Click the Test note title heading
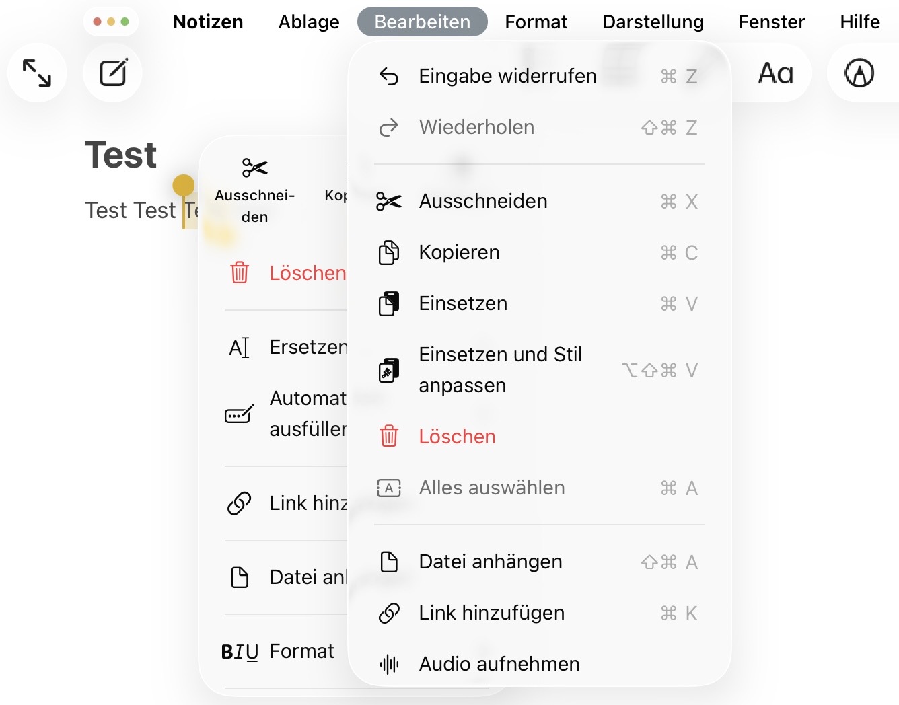 [x=120, y=155]
